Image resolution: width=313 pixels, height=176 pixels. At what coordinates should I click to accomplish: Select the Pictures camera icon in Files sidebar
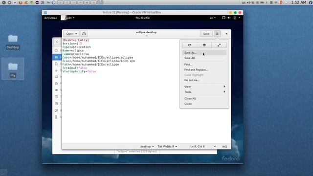click(x=56, y=84)
